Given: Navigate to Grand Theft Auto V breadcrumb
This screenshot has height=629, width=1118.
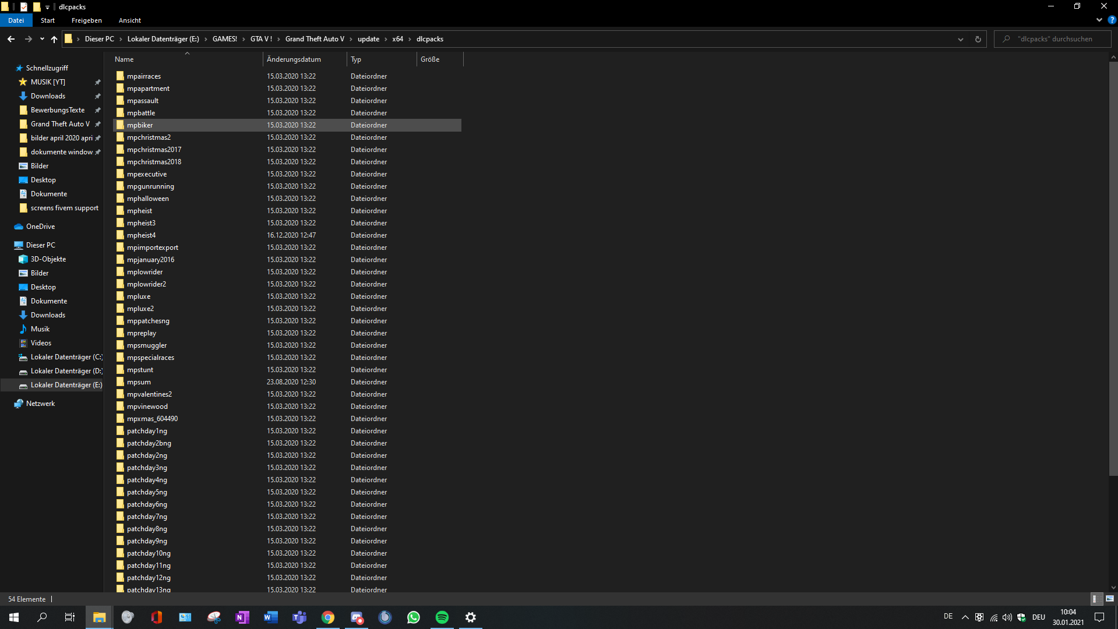Looking at the screenshot, I should 315,39.
